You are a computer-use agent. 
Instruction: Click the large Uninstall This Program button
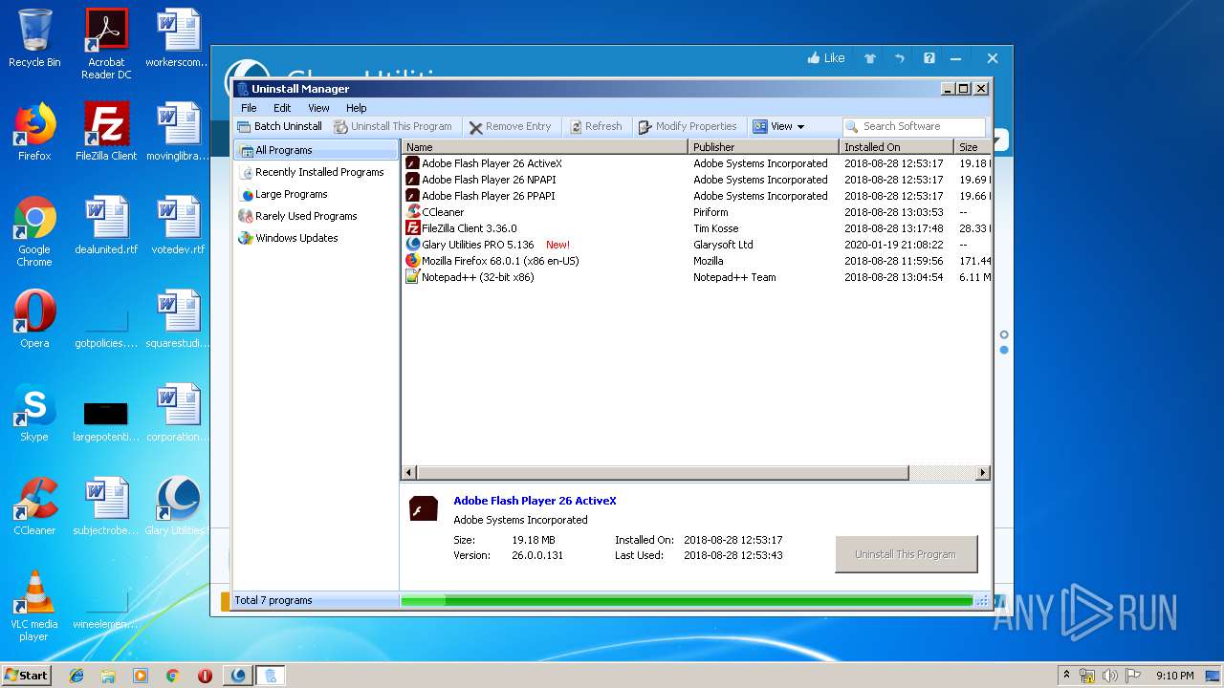906,554
